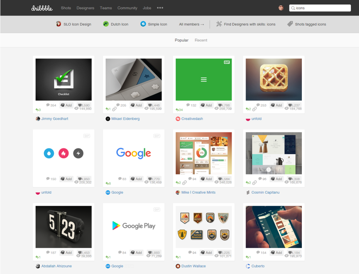Open Jimmy Goedhart's profile
359x274 pixels.
(x=55, y=119)
